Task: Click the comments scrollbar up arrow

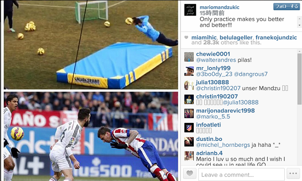Action: tap(299, 51)
